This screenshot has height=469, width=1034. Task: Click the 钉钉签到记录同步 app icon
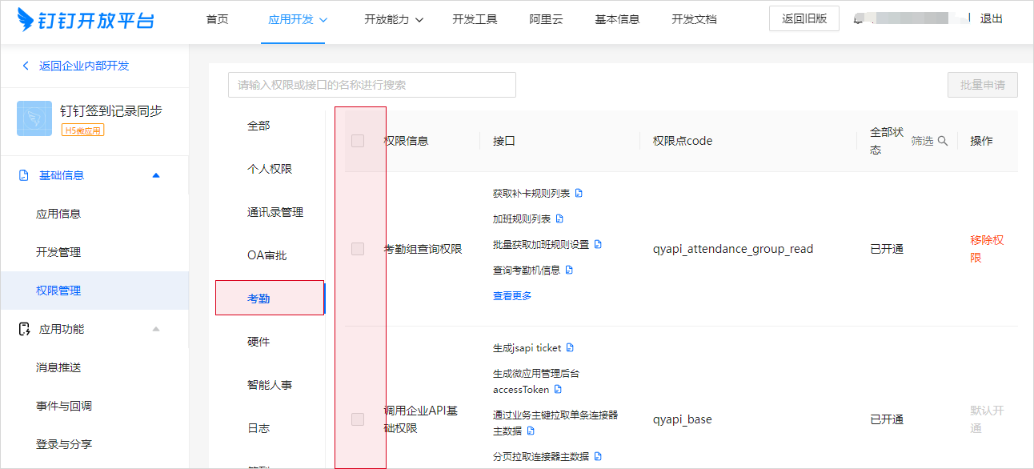click(x=34, y=118)
